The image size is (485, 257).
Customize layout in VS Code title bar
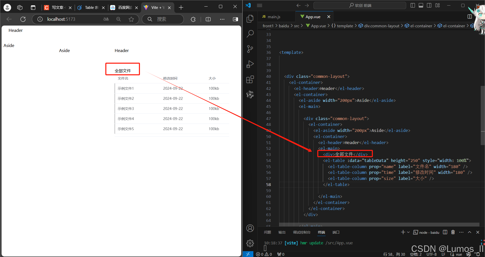(x=438, y=5)
